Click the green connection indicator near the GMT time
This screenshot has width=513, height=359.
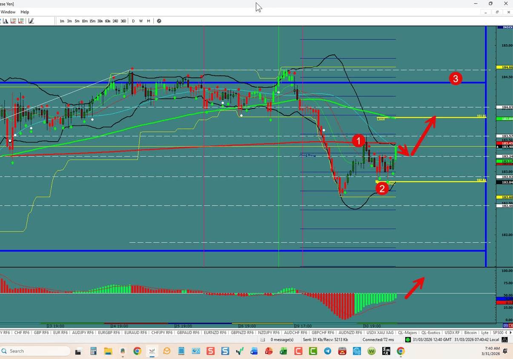(x=407, y=339)
